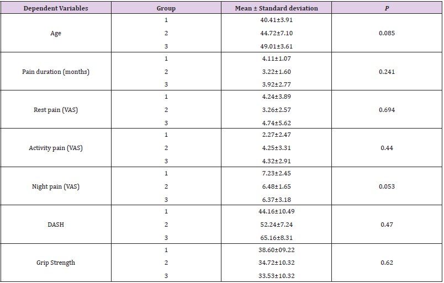Select the value 40.41±3.91
This screenshot has width=444, height=283.
coord(275,21)
